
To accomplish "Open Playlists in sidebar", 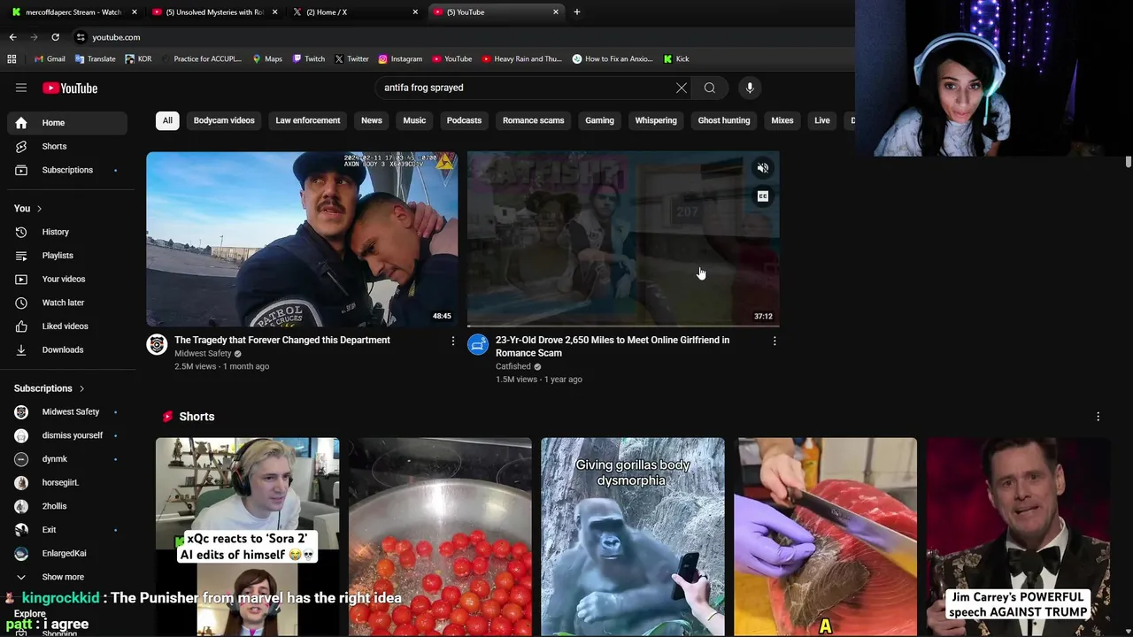I will coord(67,256).
